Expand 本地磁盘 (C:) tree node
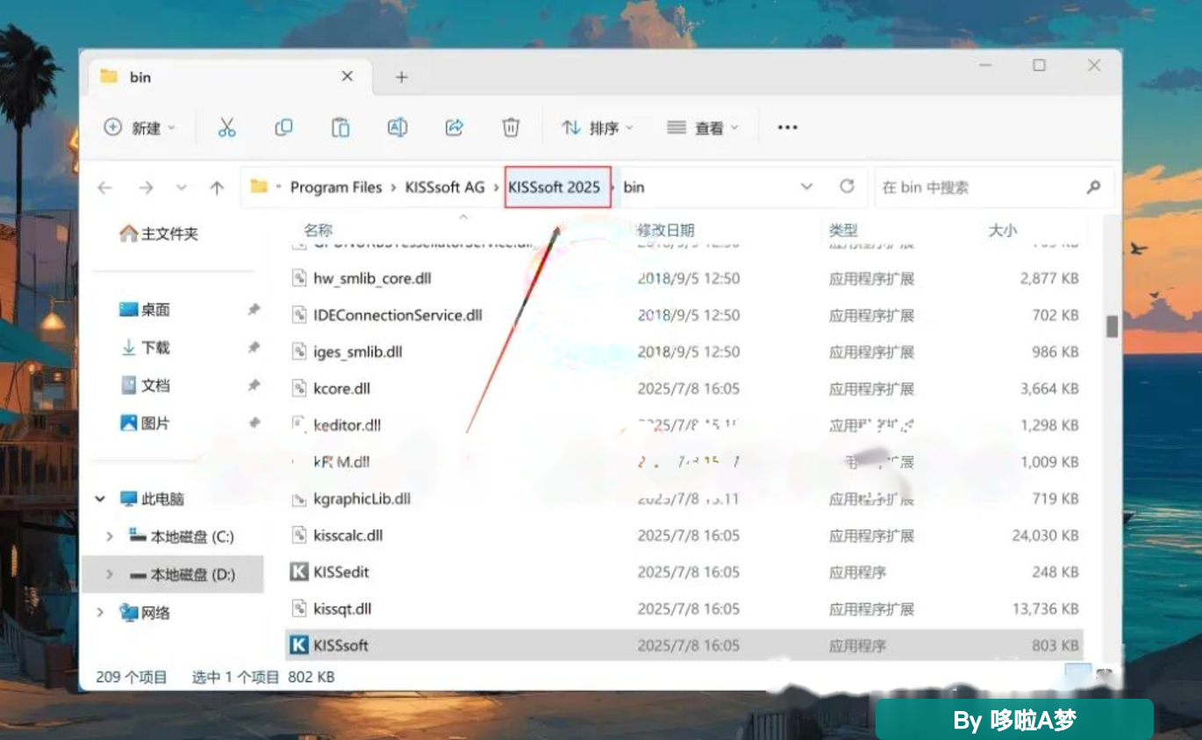The image size is (1202, 740). [109, 536]
